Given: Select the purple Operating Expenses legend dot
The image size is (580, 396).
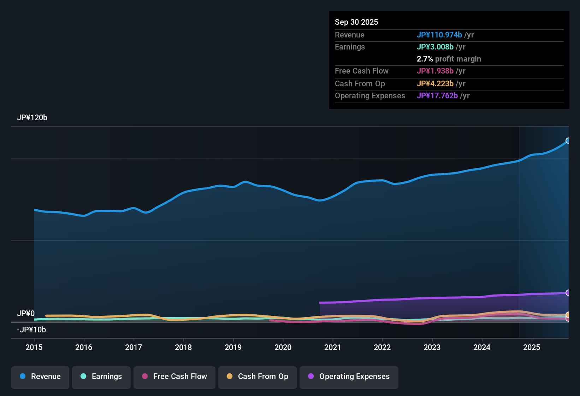Looking at the screenshot, I should click(311, 377).
